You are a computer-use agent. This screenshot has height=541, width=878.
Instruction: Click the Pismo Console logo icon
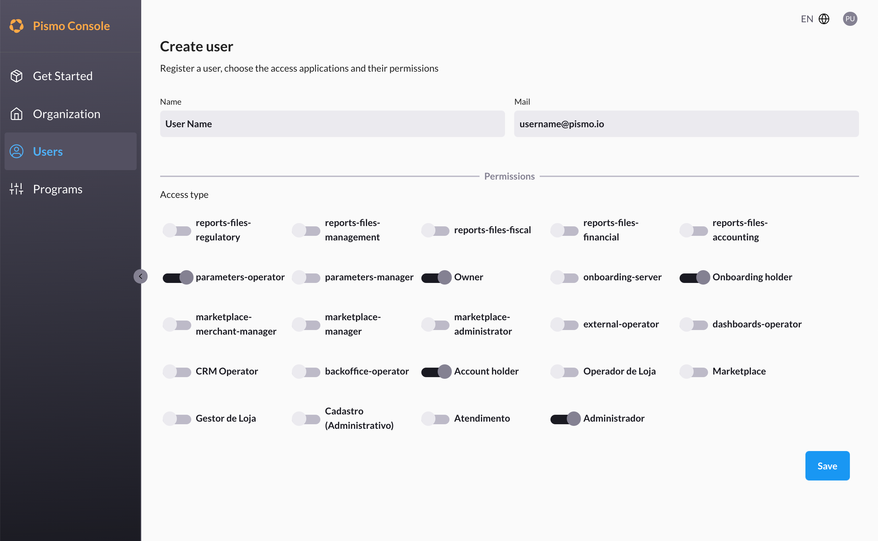tap(16, 26)
